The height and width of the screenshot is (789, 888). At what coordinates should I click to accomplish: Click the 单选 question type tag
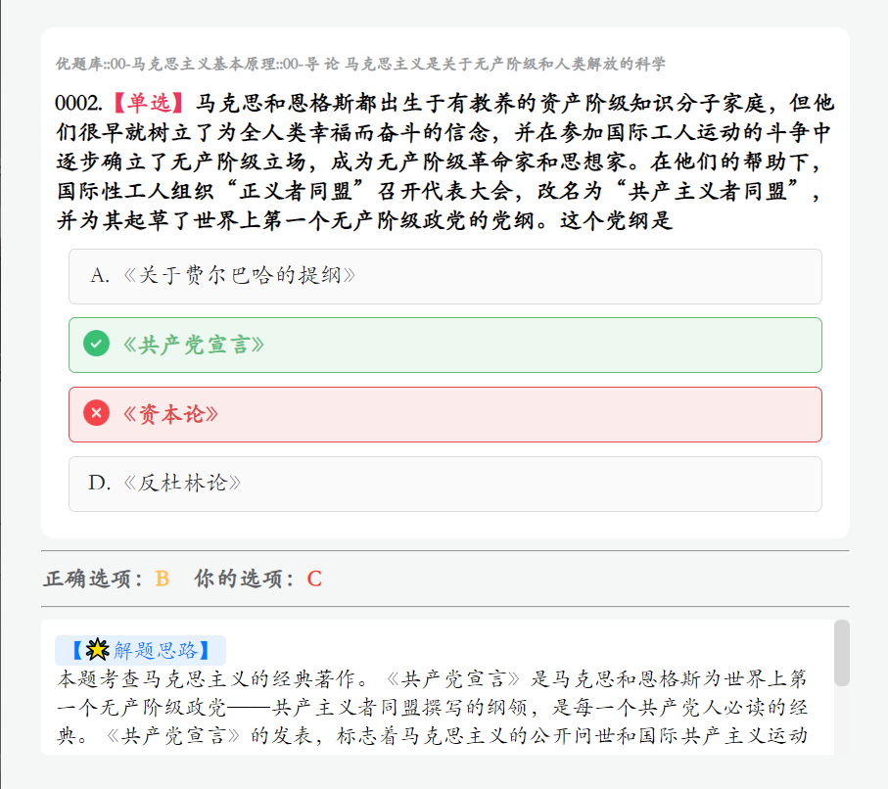[149, 103]
